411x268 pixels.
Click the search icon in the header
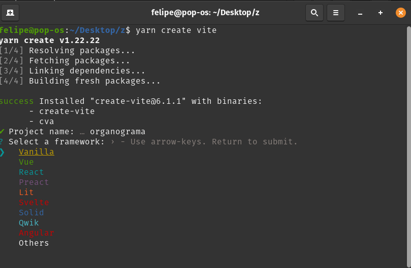314,12
